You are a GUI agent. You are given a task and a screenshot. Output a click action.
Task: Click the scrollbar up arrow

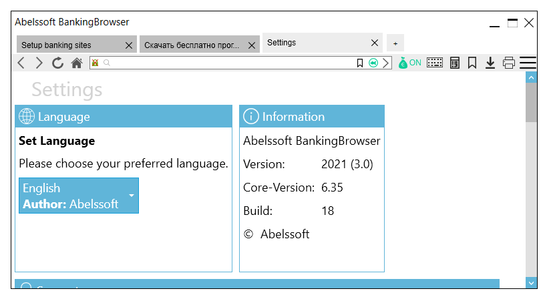[x=531, y=78]
